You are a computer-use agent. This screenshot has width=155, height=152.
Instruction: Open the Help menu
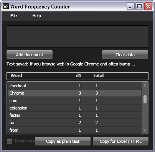pyautogui.click(x=36, y=16)
